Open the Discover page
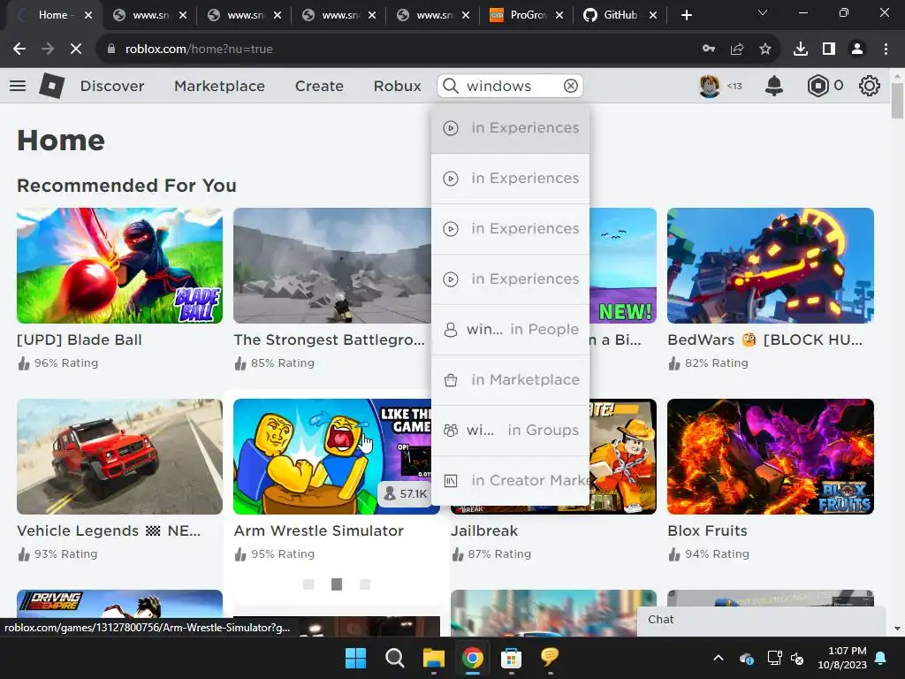Screen dimensions: 905x679 tap(112, 86)
